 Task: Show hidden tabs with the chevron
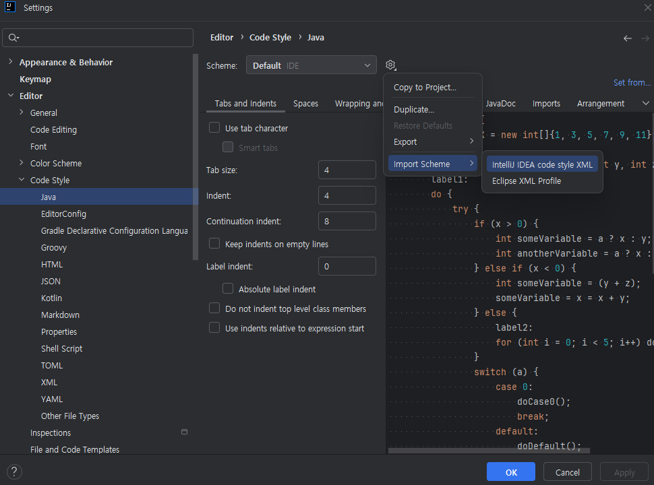(x=645, y=103)
